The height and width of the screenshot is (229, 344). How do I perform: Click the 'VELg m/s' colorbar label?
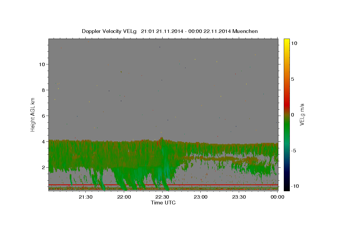tap(302, 114)
